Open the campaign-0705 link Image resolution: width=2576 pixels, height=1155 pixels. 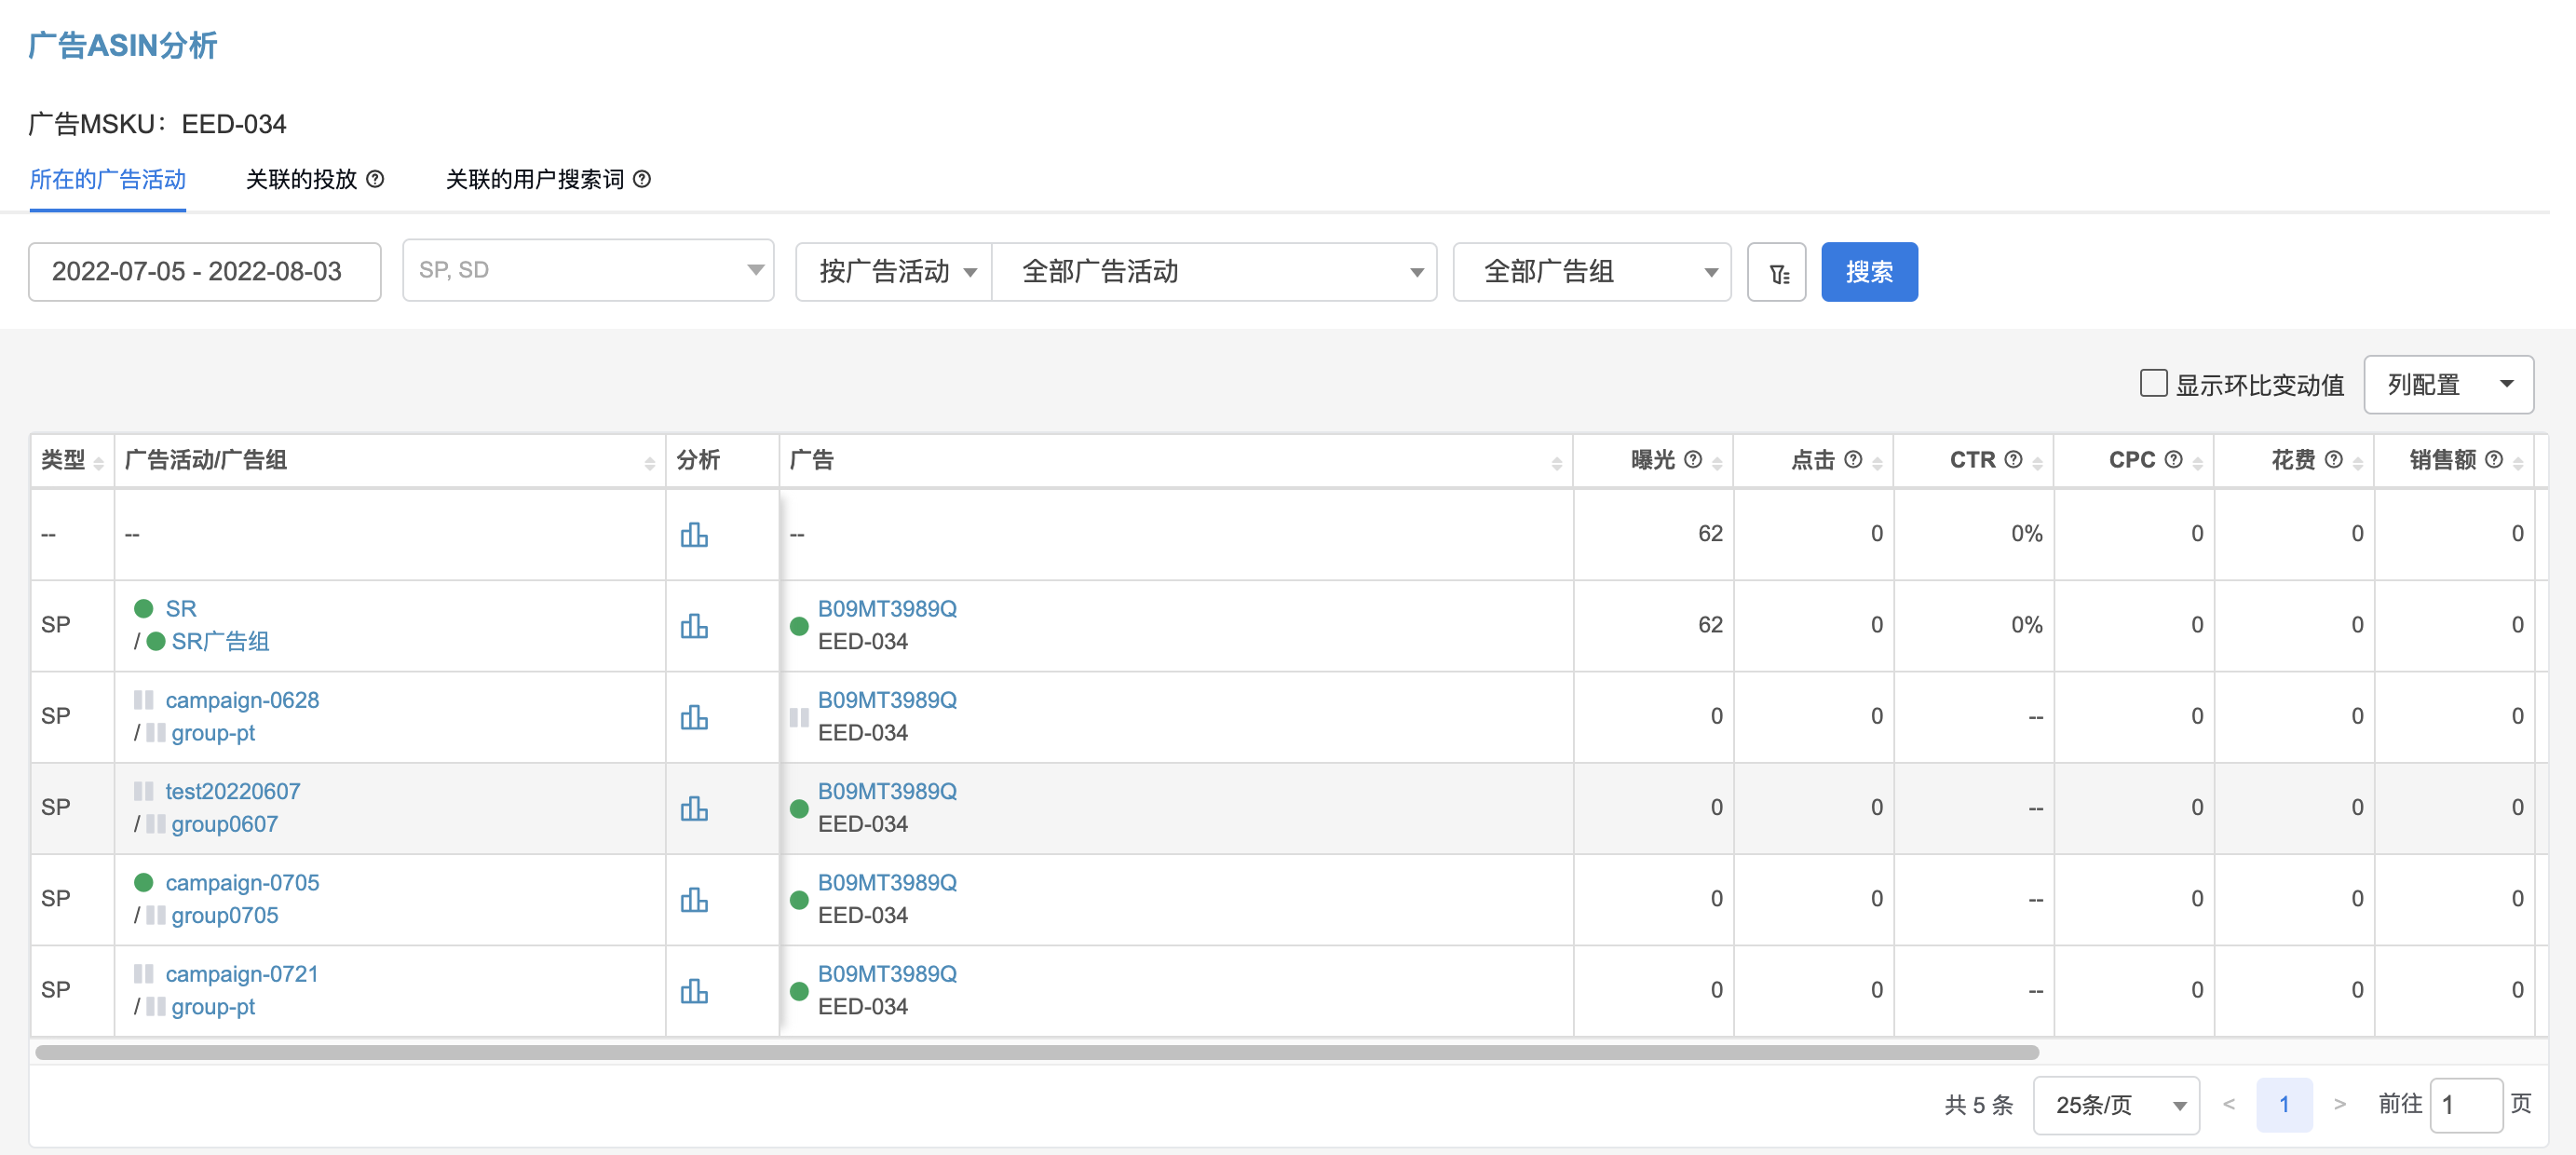[x=242, y=883]
